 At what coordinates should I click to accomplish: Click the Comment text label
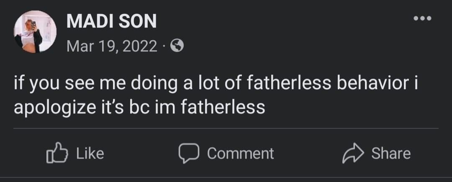240,153
